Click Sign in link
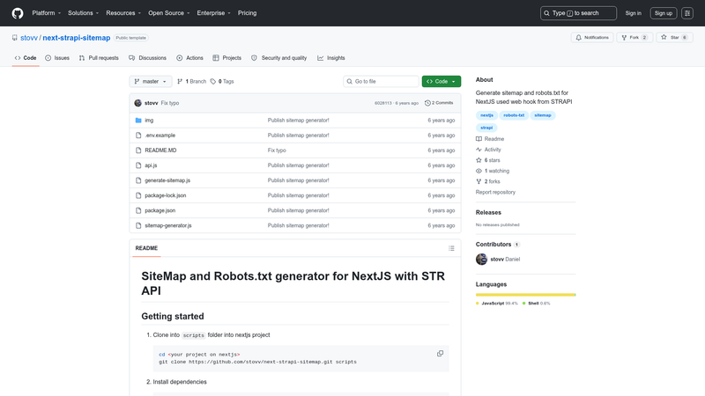 [x=633, y=13]
